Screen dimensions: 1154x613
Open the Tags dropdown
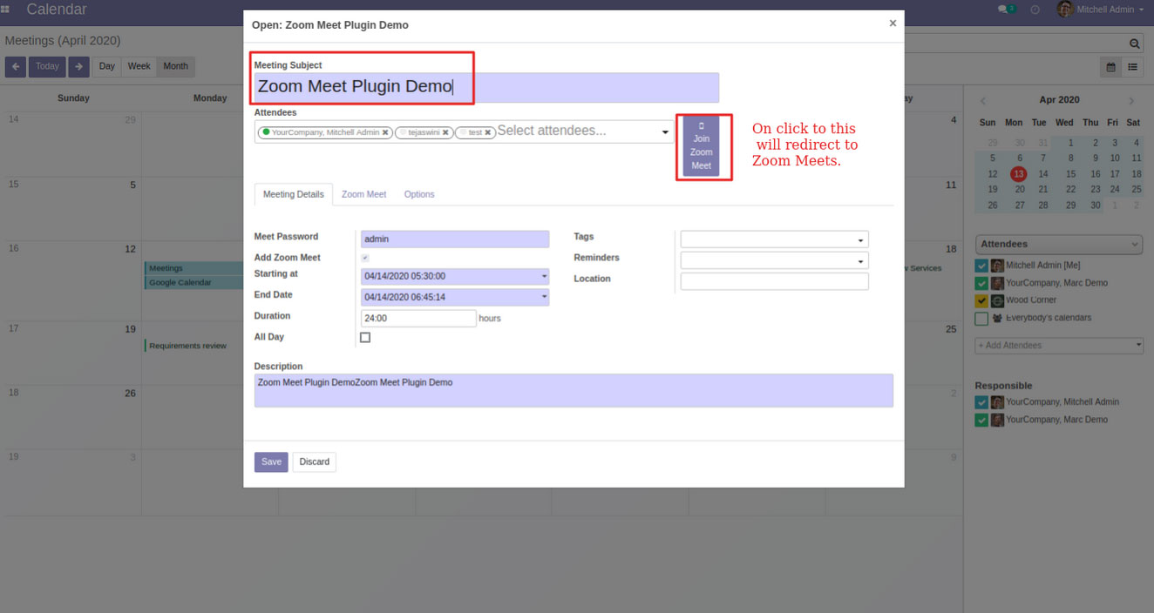pyautogui.click(x=860, y=239)
